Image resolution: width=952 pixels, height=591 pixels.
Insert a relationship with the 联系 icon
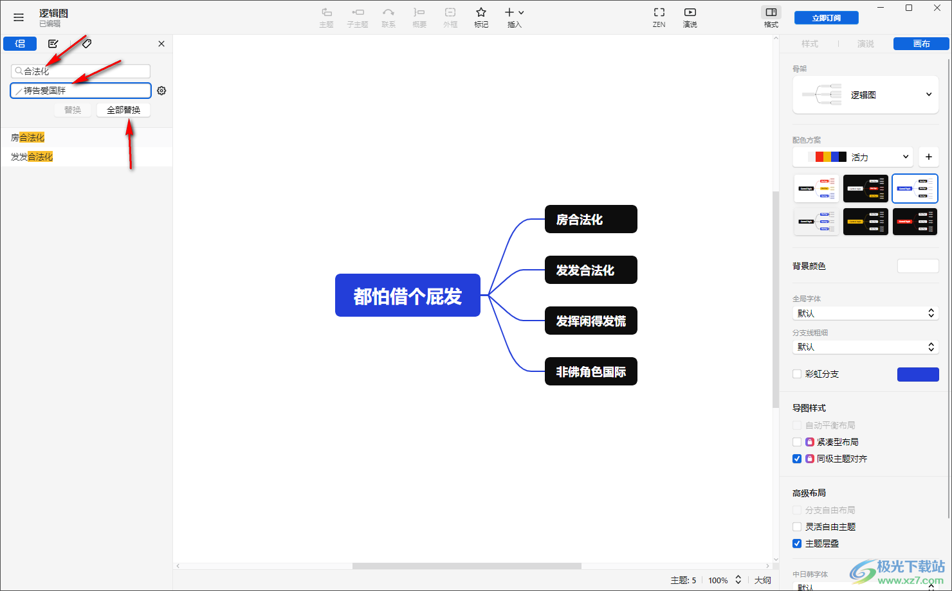tap(389, 17)
